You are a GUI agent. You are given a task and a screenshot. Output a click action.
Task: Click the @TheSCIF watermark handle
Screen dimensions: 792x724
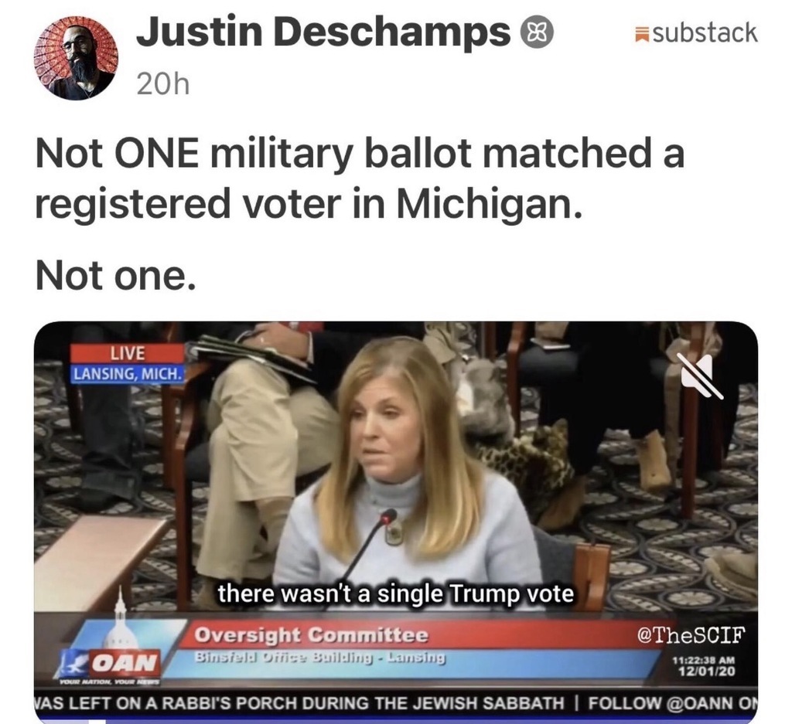point(691,634)
